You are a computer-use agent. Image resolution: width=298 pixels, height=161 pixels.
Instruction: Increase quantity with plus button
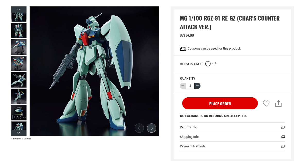(197, 86)
